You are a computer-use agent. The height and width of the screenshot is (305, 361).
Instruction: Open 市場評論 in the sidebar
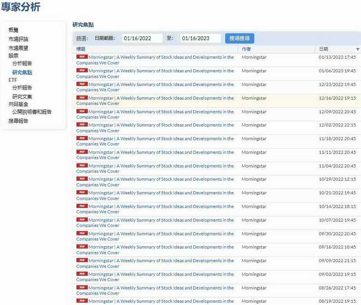tap(18, 39)
